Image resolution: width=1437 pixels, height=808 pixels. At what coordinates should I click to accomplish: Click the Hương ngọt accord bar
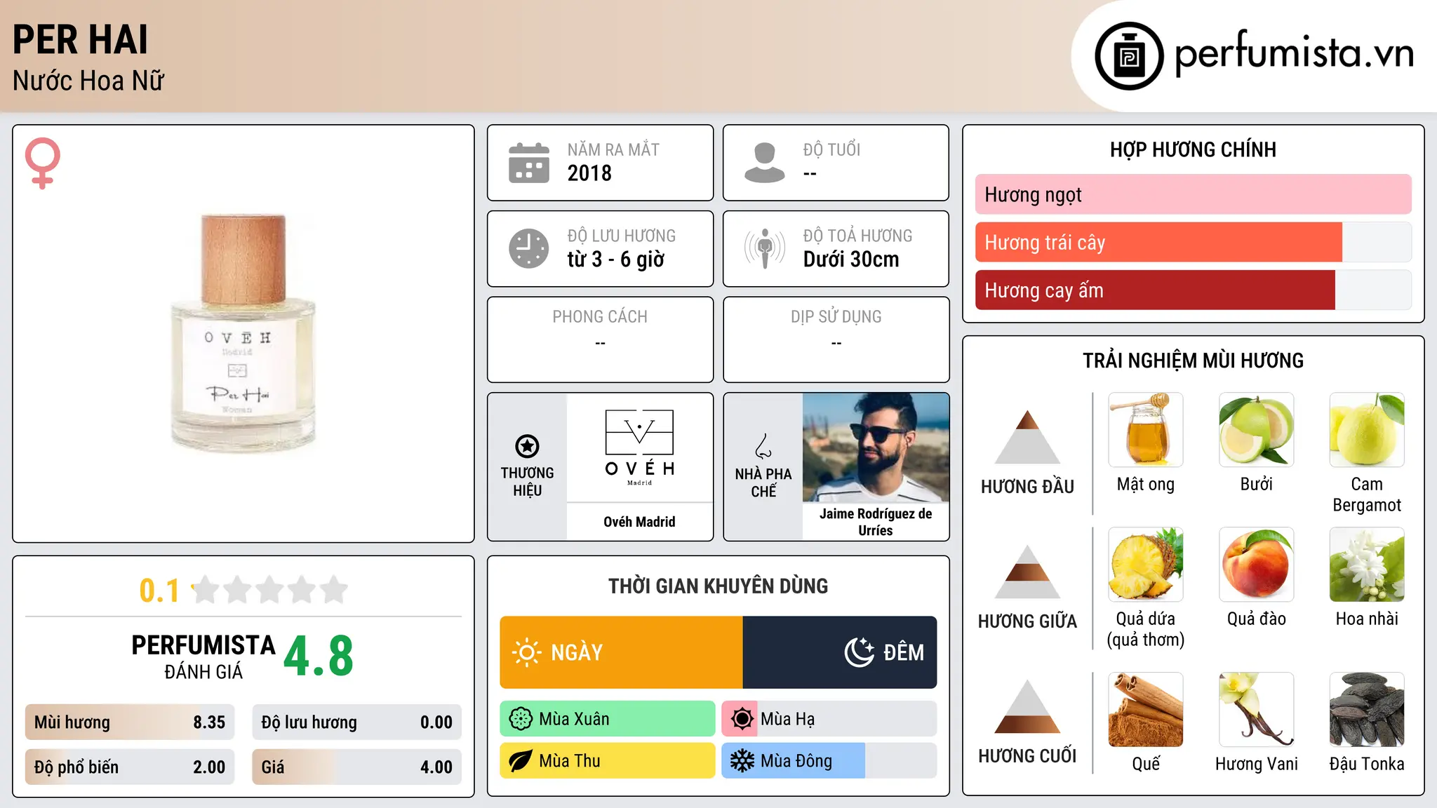[1193, 194]
